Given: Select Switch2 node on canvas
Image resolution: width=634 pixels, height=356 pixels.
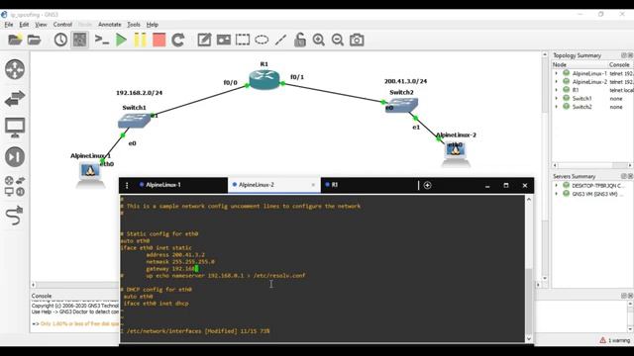Looking at the screenshot, I should 401,106.
